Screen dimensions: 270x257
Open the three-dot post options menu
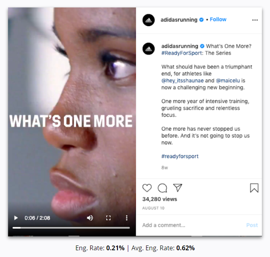tap(255, 20)
